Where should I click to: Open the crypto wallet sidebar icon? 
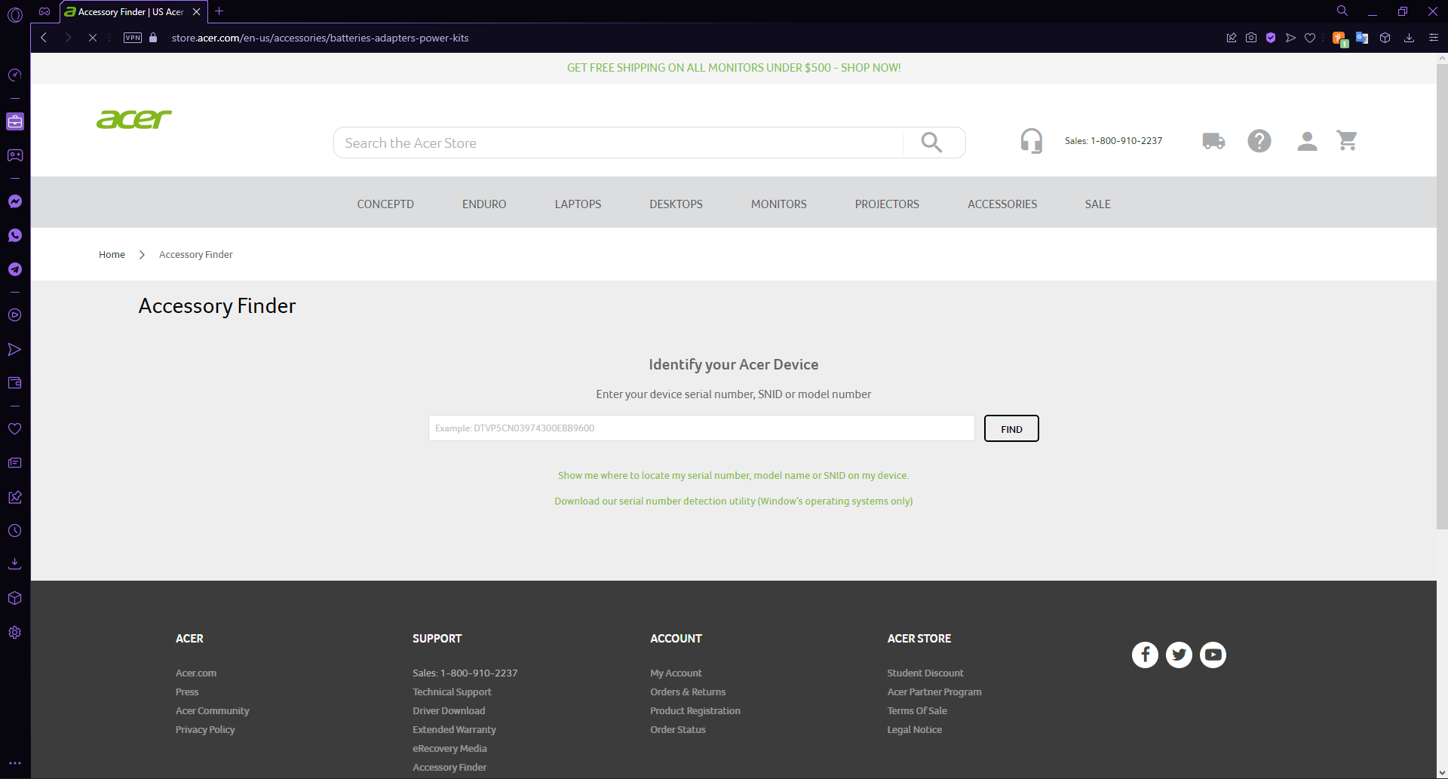coord(15,383)
